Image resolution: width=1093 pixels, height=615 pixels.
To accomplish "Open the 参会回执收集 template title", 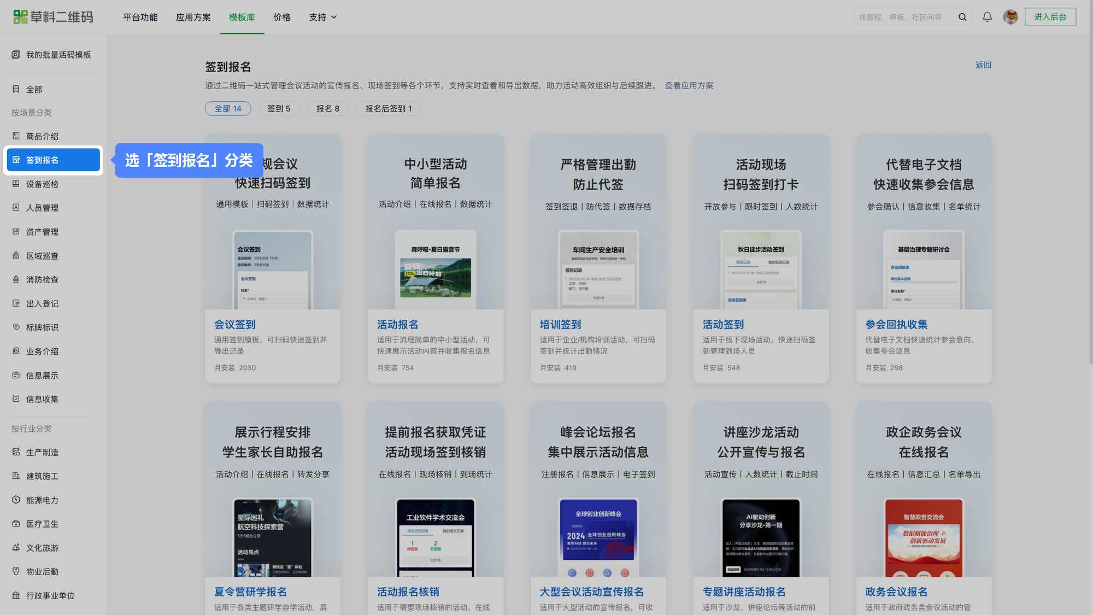I will (x=897, y=325).
